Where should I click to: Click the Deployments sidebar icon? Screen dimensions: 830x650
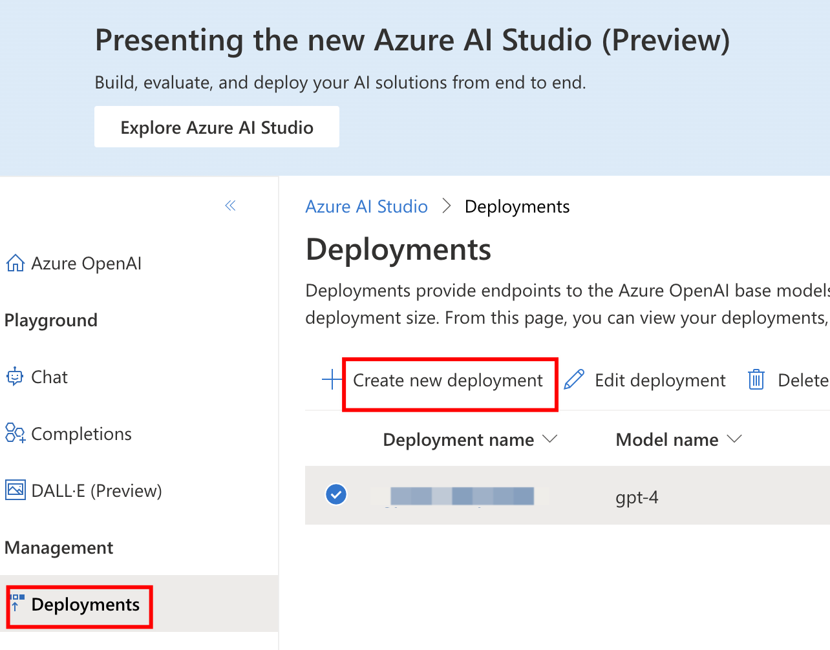point(17,603)
